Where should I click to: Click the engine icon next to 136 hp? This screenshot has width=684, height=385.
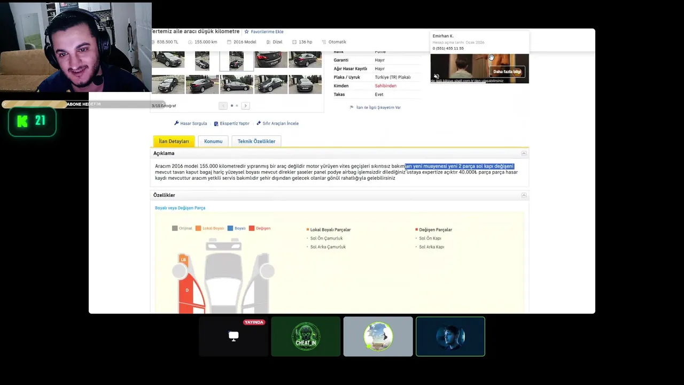294,42
